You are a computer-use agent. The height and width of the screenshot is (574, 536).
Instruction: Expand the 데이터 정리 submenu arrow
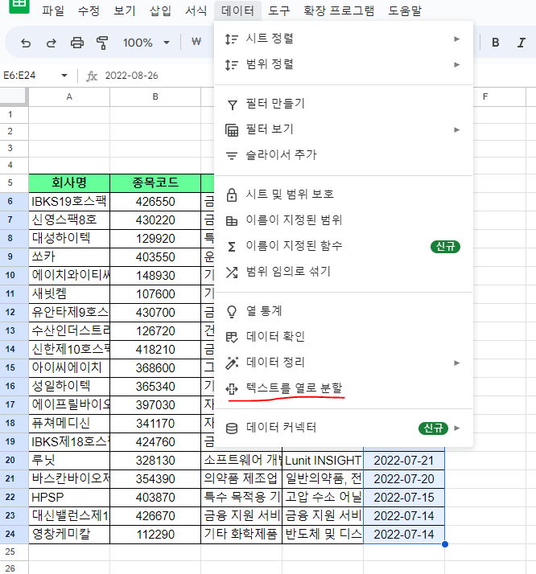pos(456,363)
